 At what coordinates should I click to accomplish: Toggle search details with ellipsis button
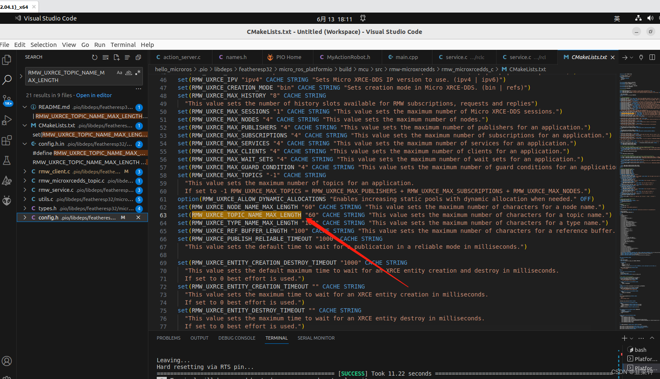[138, 88]
